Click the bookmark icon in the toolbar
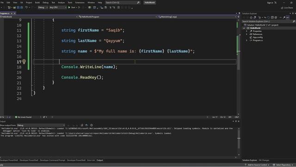Screen dimensions: 296x167 coord(118,7)
